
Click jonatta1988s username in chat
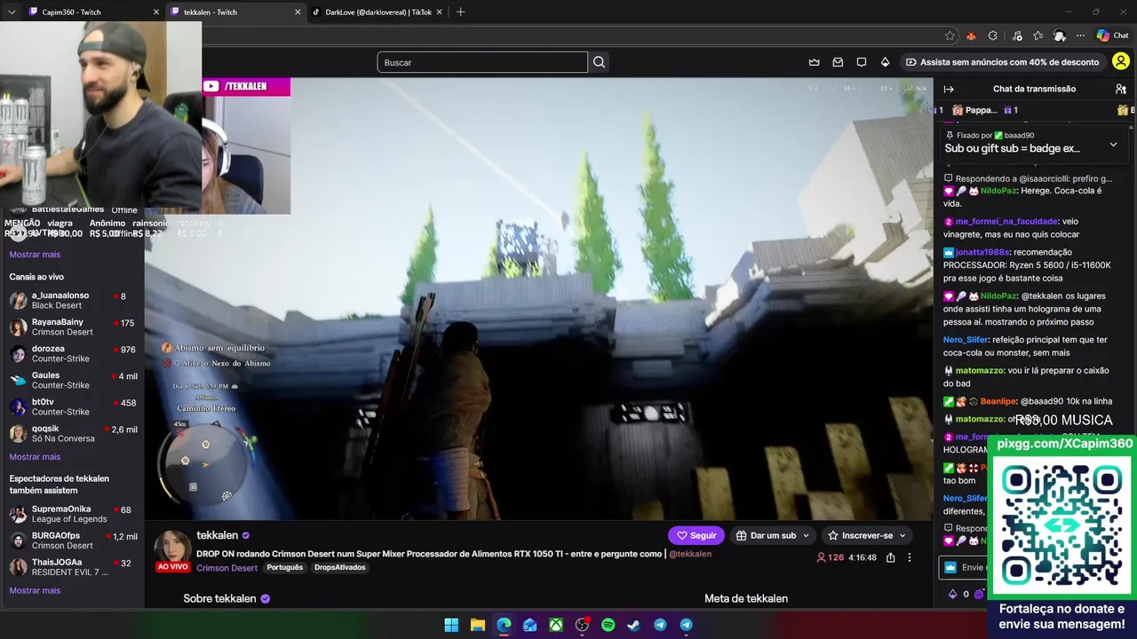point(982,252)
